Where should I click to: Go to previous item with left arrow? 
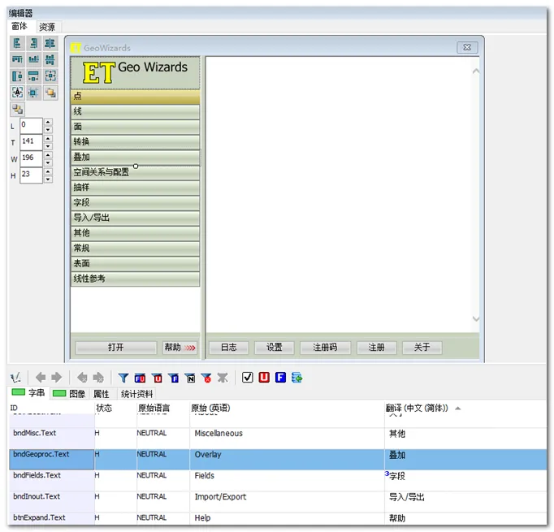[x=41, y=378]
